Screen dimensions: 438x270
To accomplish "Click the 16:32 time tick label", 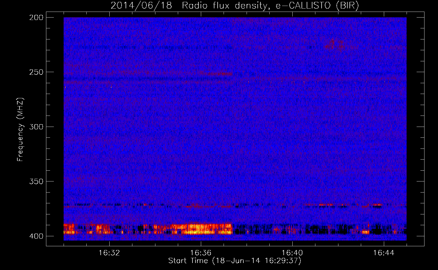I will (x=109, y=253).
